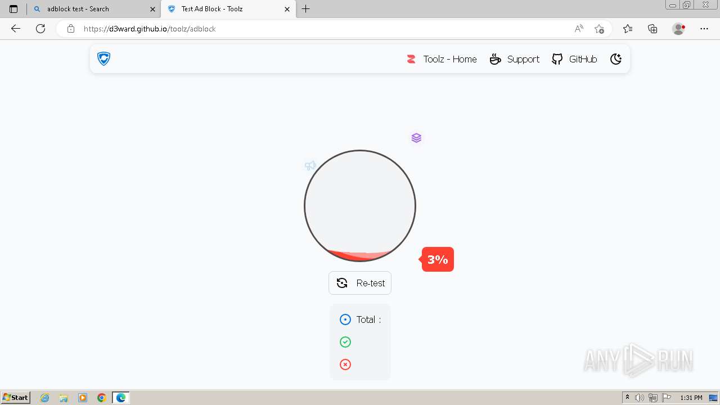Image resolution: width=720 pixels, height=405 pixels.
Task: Open the browser profile avatar
Action: point(678,29)
